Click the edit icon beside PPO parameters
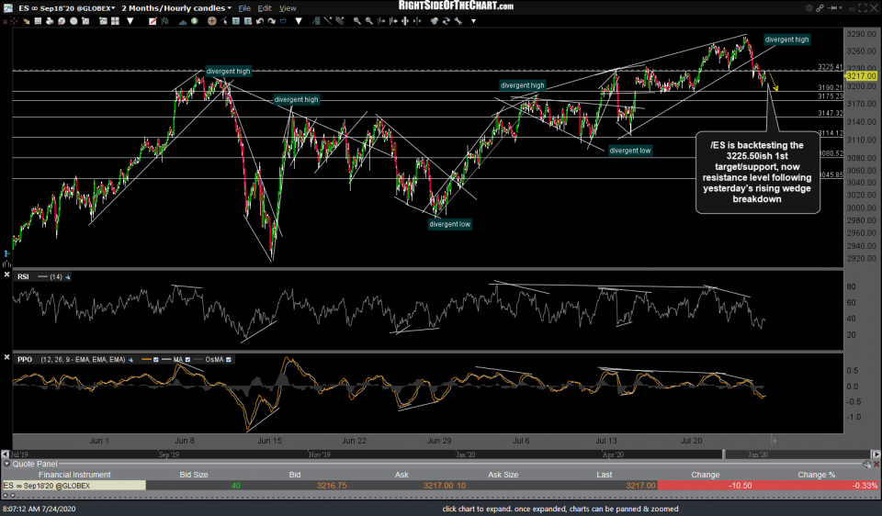The height and width of the screenshot is (516, 882). (130, 360)
